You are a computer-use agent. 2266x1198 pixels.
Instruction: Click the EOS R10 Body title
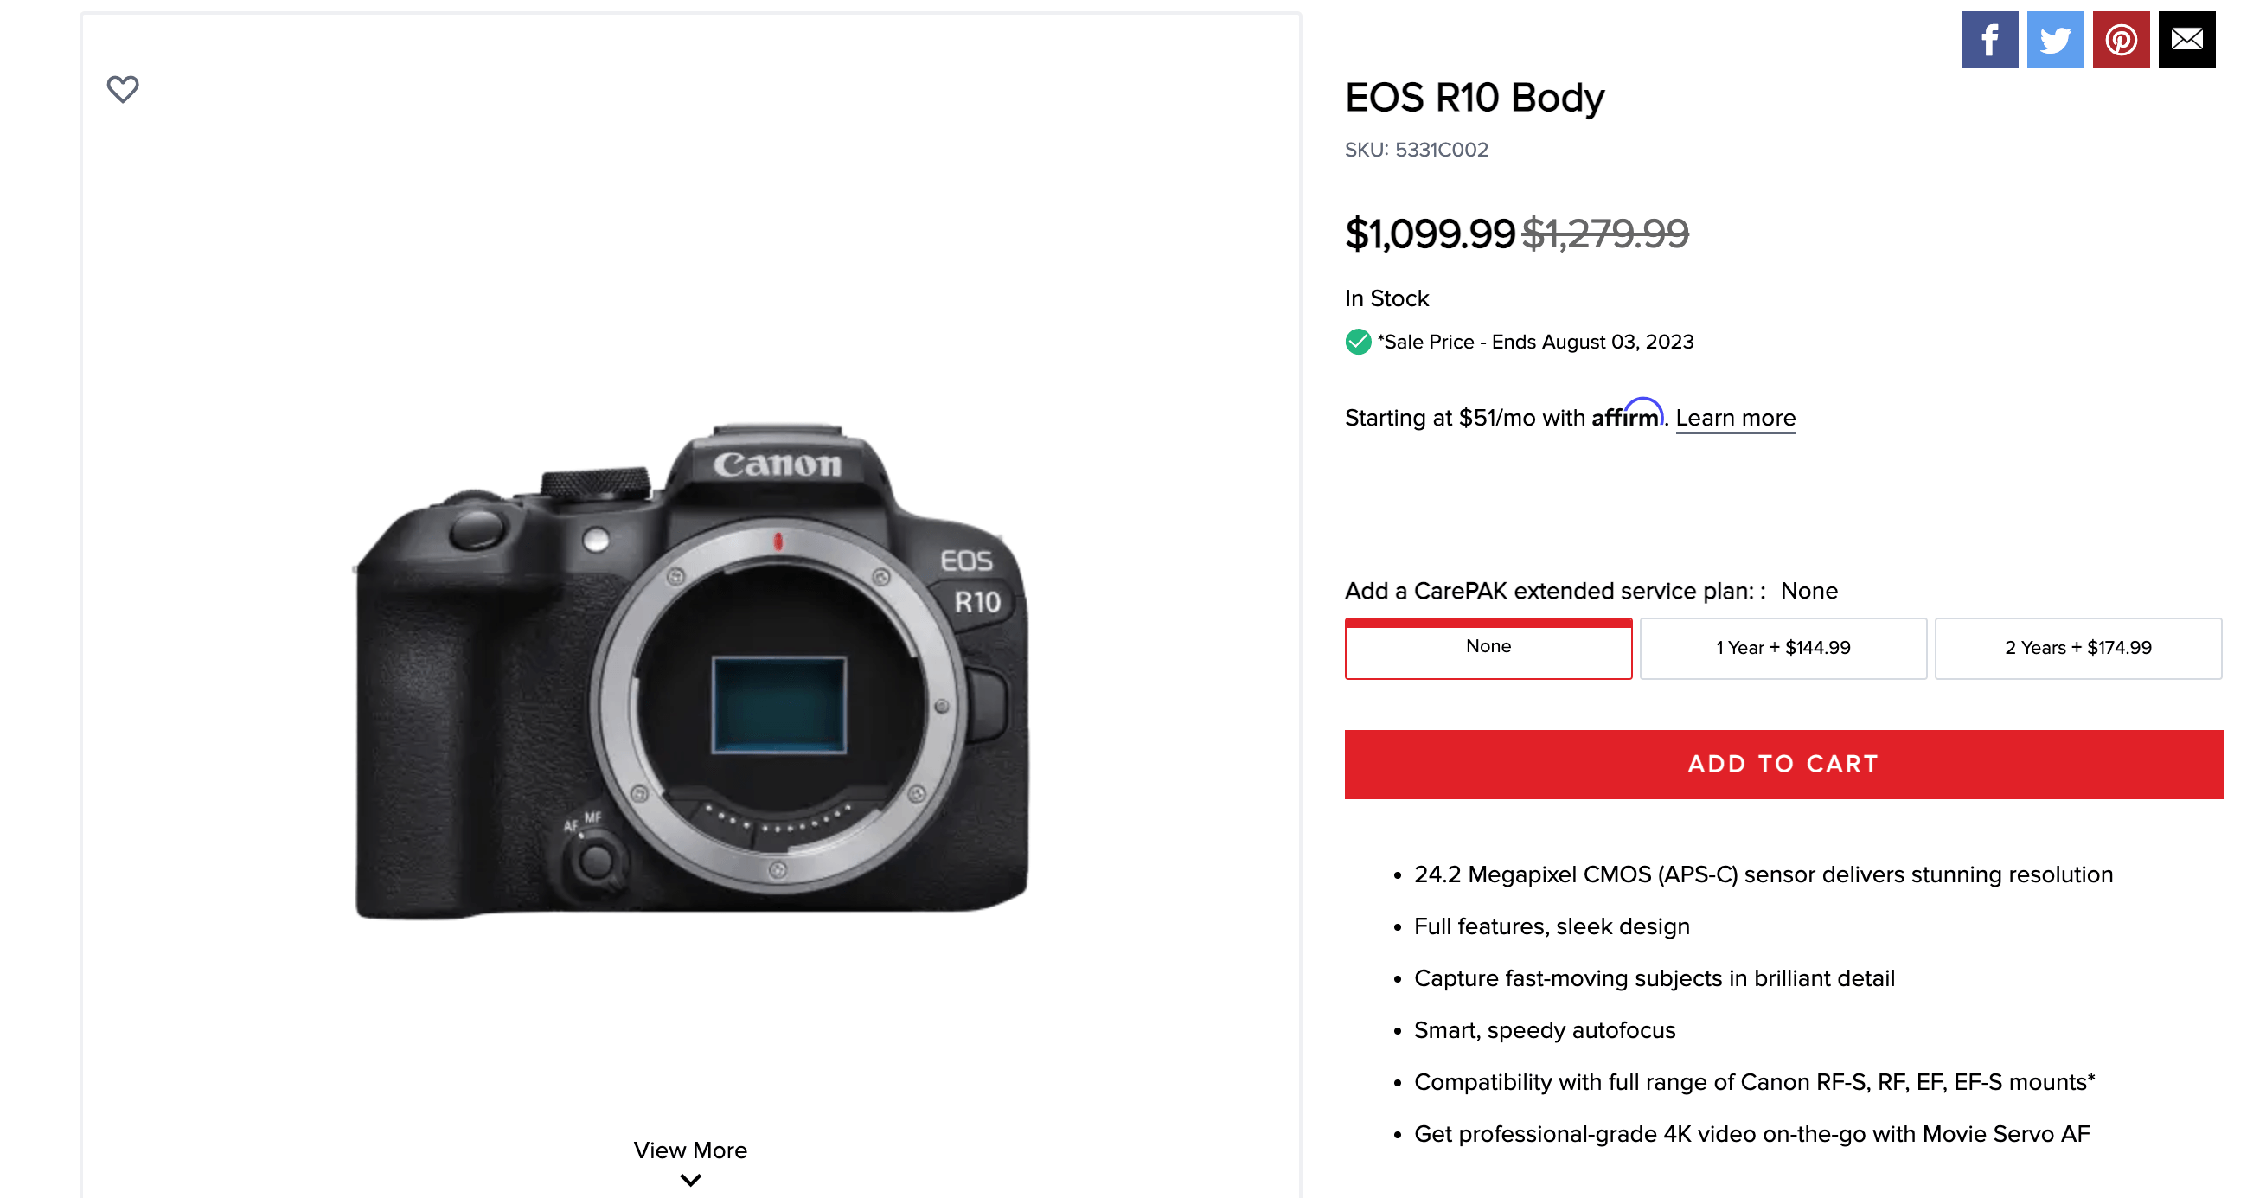[x=1475, y=97]
